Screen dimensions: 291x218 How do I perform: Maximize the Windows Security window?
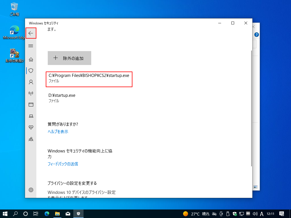tap(233, 23)
